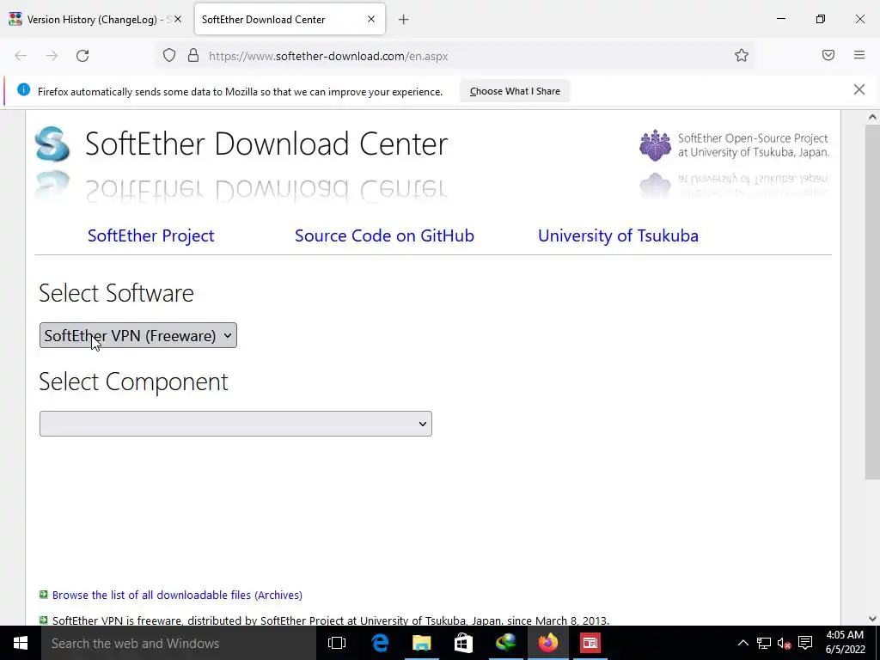Open the tracking protection shield icon
This screenshot has height=660, width=880.
click(x=169, y=55)
